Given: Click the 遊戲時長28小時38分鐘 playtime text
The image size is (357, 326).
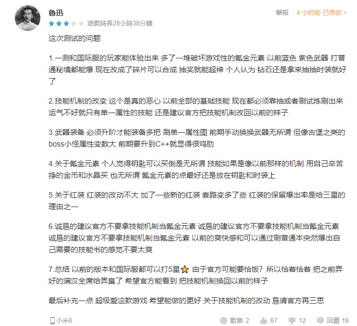Looking at the screenshot, I should pyautogui.click(x=120, y=23).
